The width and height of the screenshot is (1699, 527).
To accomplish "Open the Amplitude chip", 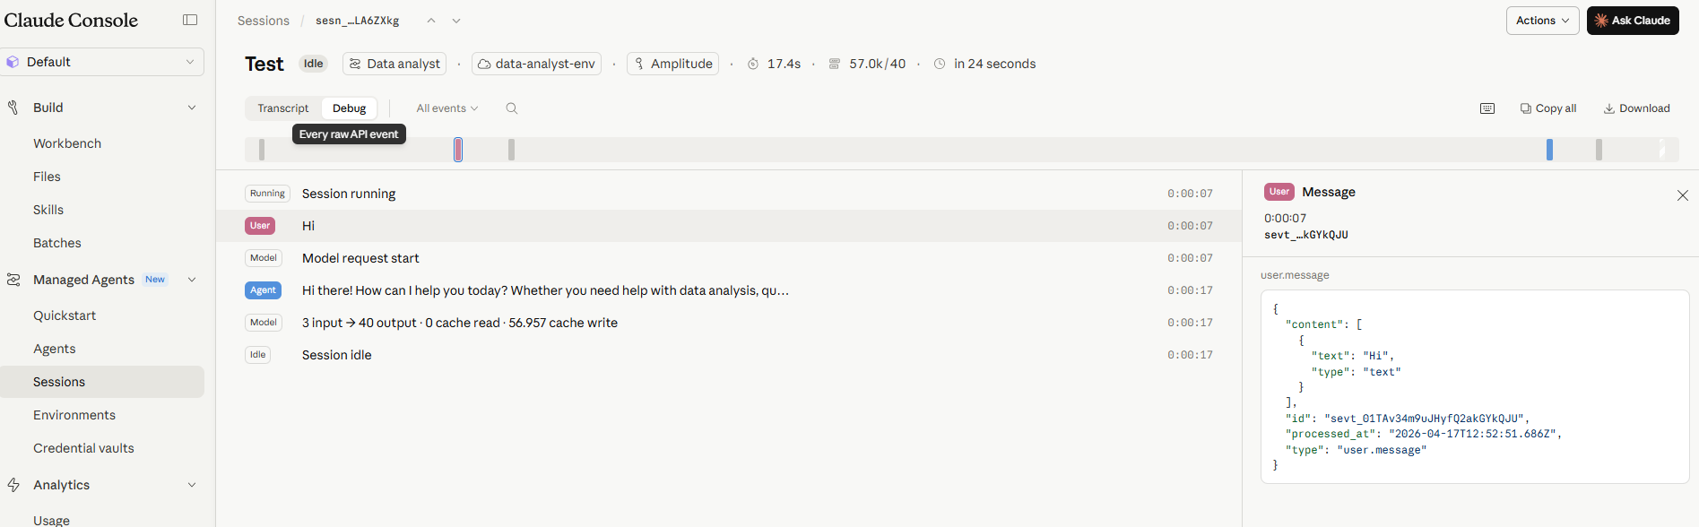I will click(x=672, y=64).
